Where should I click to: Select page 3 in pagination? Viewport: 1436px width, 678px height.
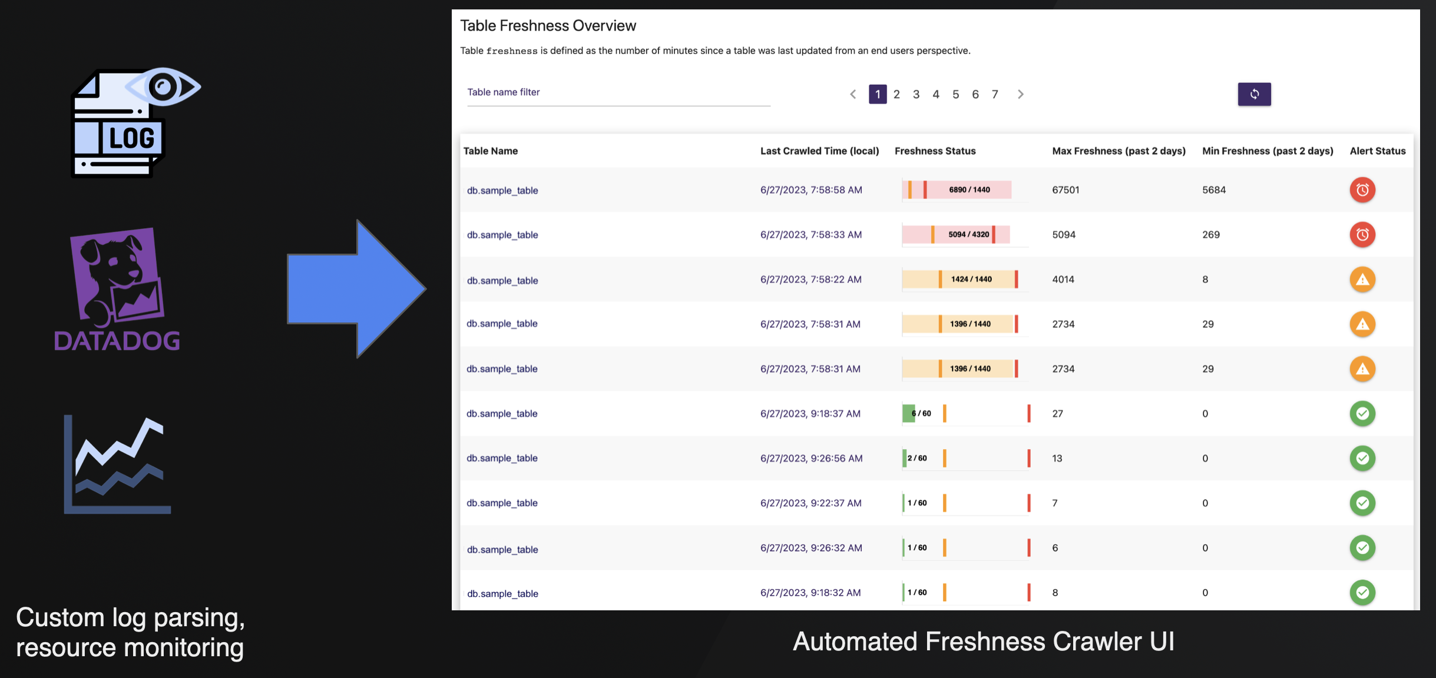coord(916,94)
